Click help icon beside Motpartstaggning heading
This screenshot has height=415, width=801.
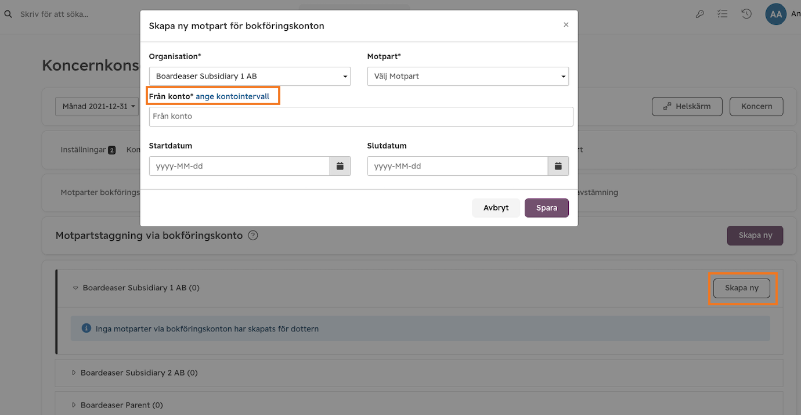click(253, 236)
